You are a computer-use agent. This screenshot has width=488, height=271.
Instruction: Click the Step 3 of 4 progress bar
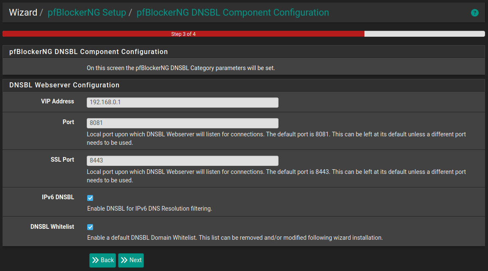(244, 34)
